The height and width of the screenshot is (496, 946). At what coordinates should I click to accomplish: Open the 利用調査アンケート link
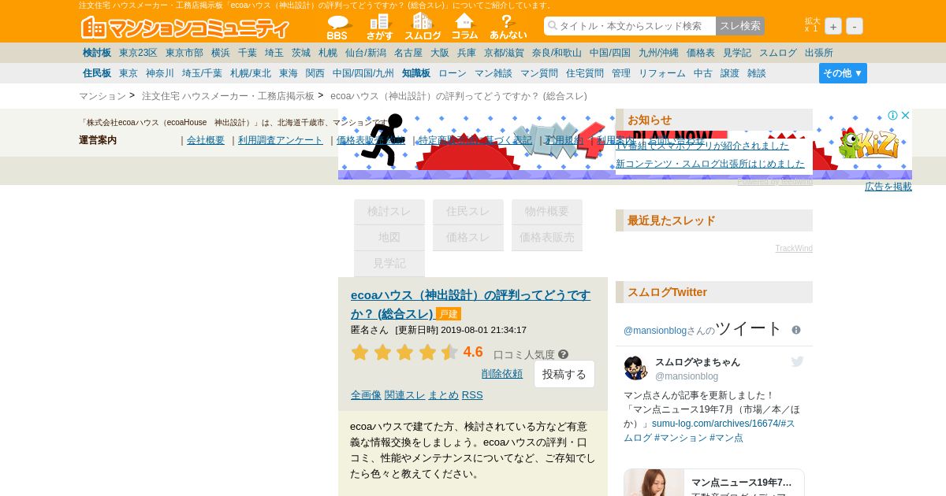coord(281,140)
